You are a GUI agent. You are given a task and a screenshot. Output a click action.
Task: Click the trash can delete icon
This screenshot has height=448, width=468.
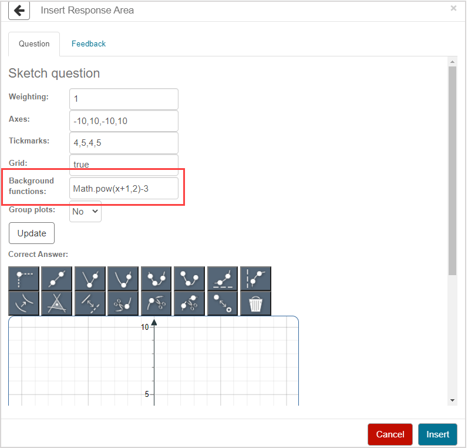tap(255, 303)
